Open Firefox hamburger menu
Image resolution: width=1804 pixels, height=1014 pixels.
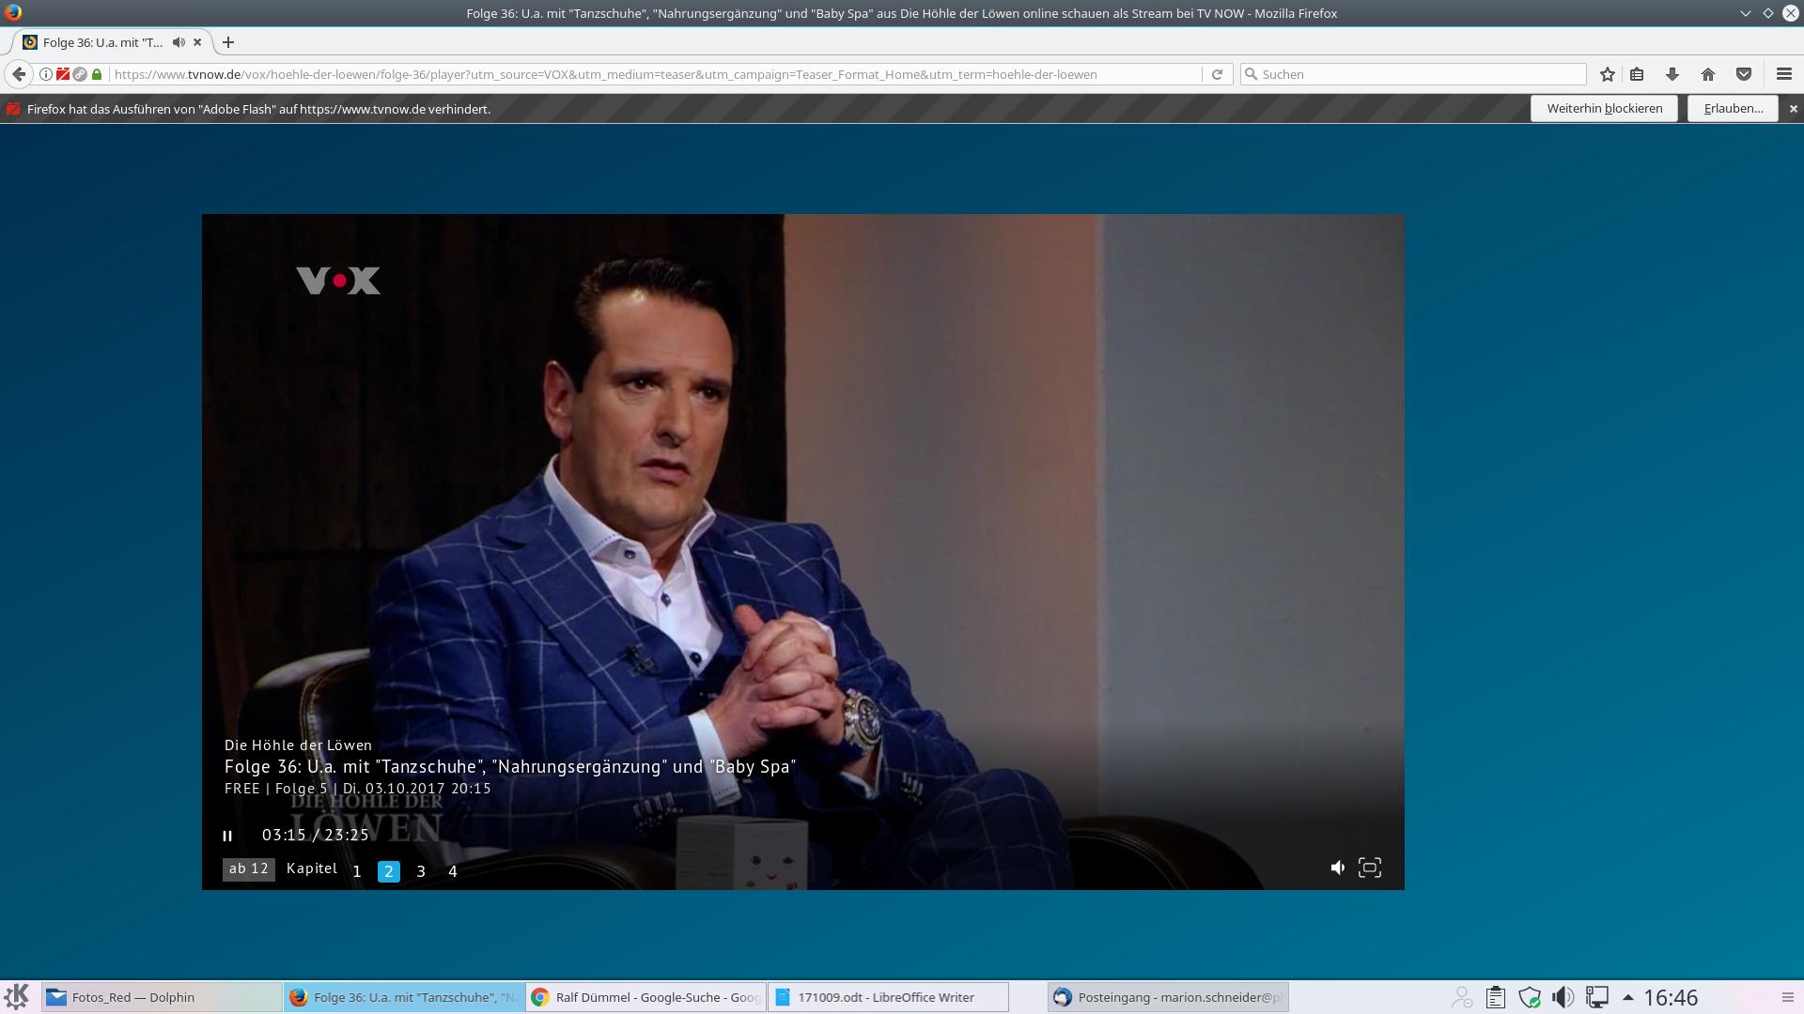(1783, 74)
